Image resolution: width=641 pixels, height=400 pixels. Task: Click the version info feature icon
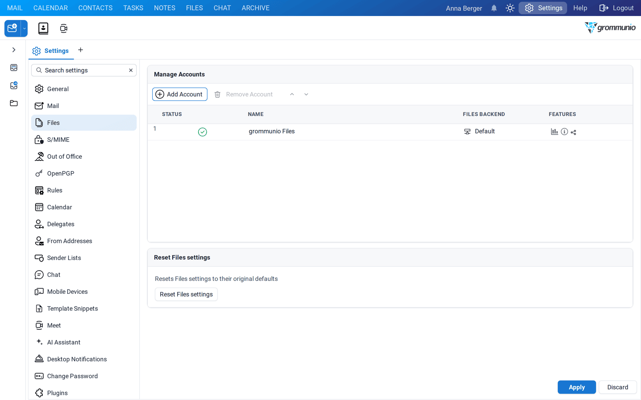point(564,132)
